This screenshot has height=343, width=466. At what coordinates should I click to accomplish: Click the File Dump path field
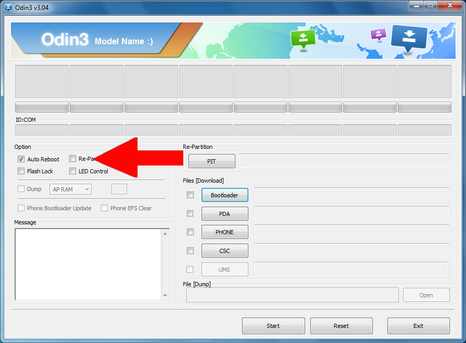click(x=293, y=295)
